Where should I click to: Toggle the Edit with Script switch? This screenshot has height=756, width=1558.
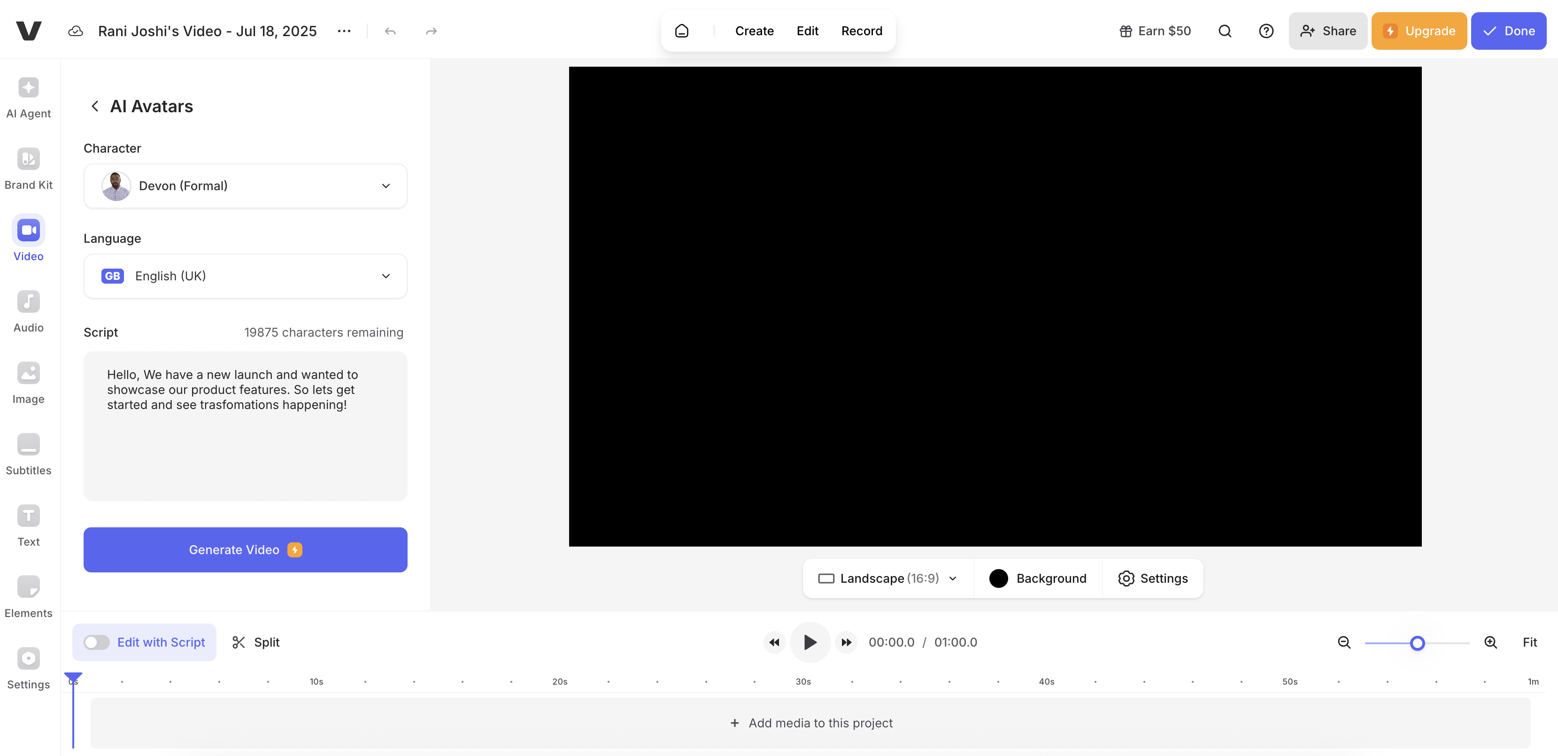point(97,642)
